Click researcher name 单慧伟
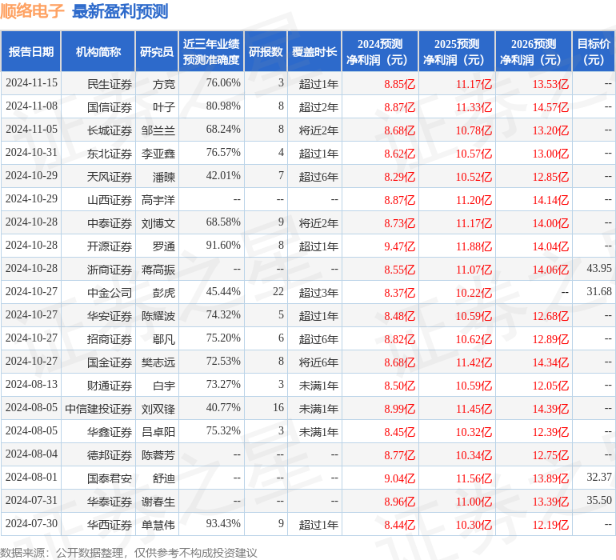 tap(158, 525)
